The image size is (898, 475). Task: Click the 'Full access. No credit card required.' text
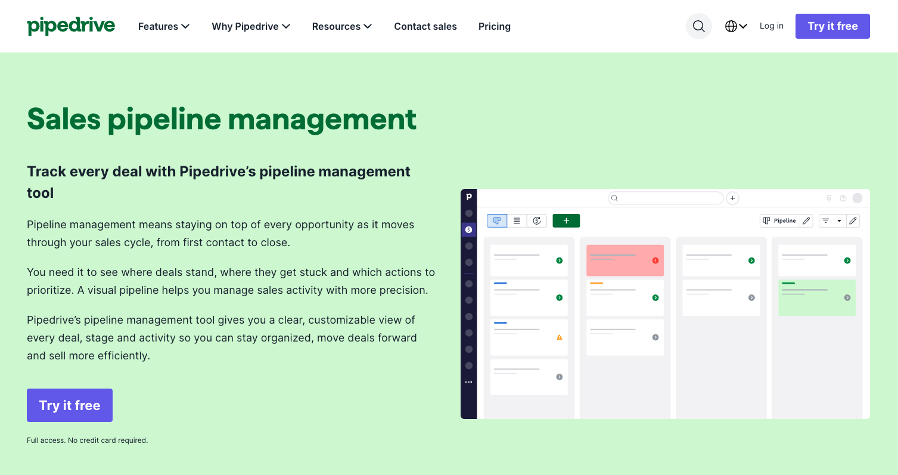87,440
